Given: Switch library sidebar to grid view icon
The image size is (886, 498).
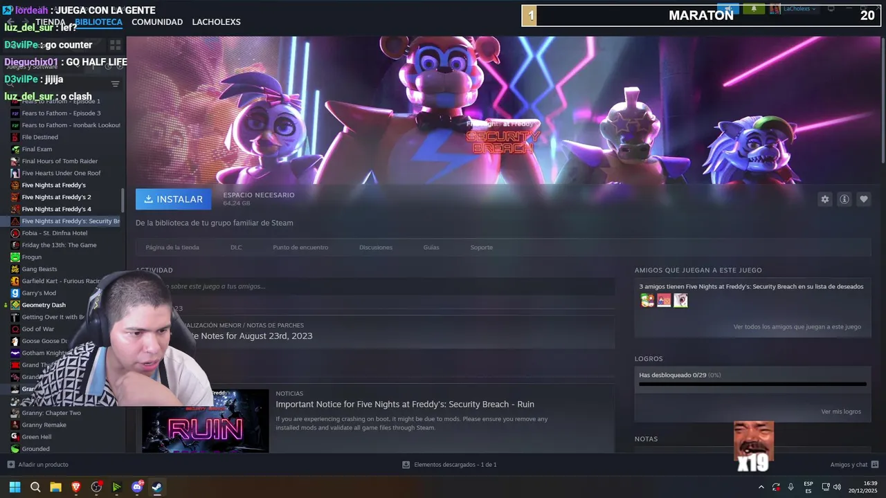Looking at the screenshot, I should (x=115, y=45).
